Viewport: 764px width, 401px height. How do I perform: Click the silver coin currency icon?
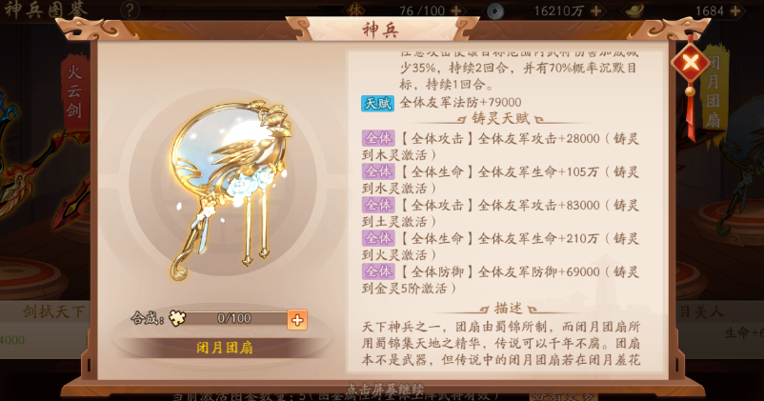point(495,10)
